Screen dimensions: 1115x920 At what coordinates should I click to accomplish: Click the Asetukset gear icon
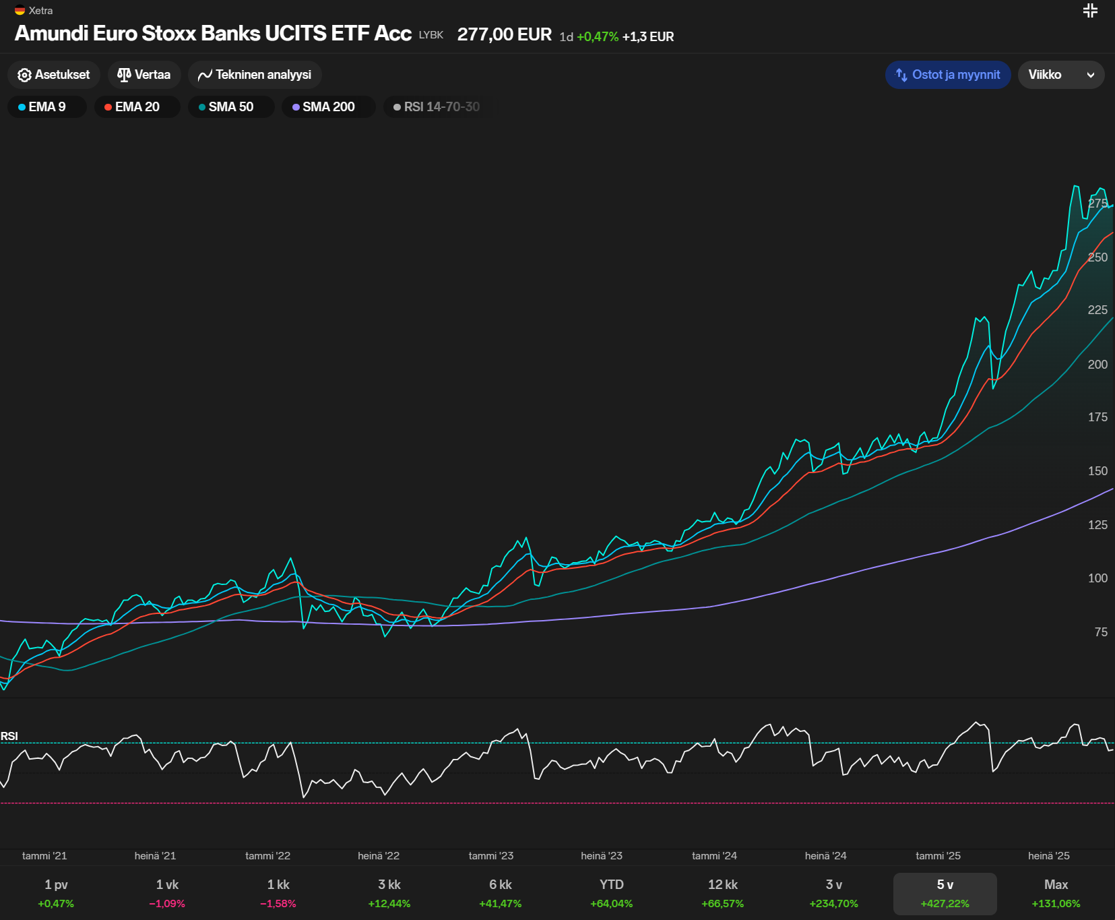click(24, 75)
